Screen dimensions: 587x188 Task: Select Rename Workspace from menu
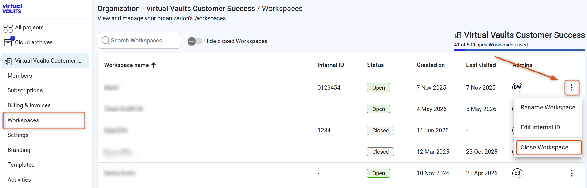[548, 107]
